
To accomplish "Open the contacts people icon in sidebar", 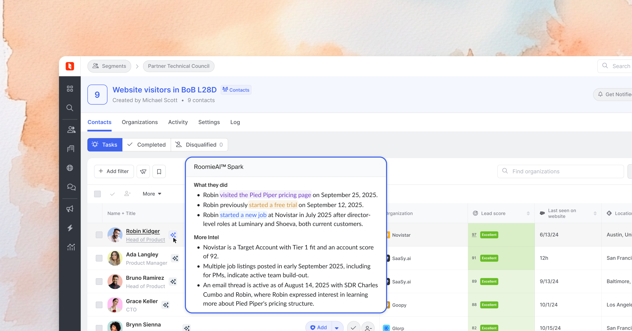I will click(x=71, y=130).
